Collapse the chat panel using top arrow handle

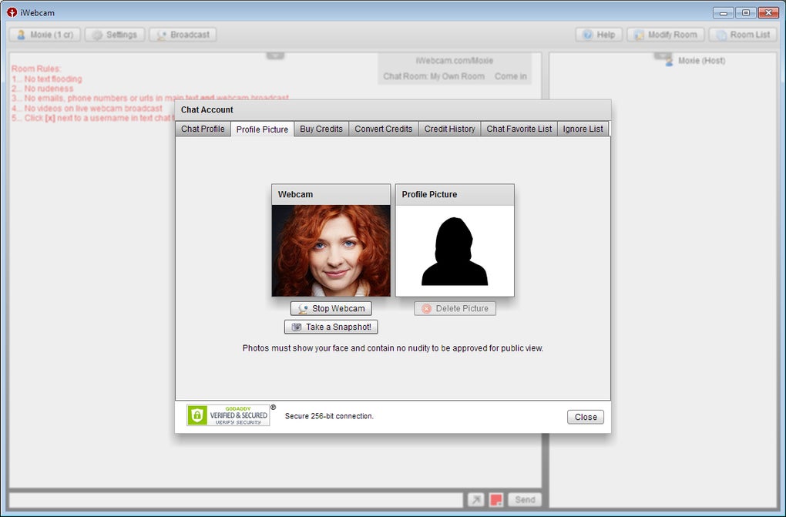click(x=275, y=55)
